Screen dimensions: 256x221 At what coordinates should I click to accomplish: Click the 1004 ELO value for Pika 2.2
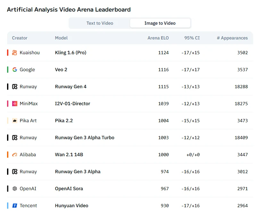[x=163, y=121]
